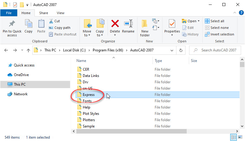The height and width of the screenshot is (141, 245).
Task: Click Invert selection in the ribbon
Action: tap(219, 34)
